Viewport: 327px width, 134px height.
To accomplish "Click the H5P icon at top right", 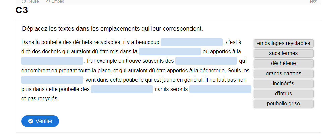I will (313, 1).
